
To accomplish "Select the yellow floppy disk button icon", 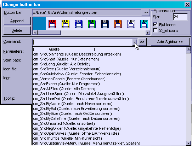I will pos(66,24).
